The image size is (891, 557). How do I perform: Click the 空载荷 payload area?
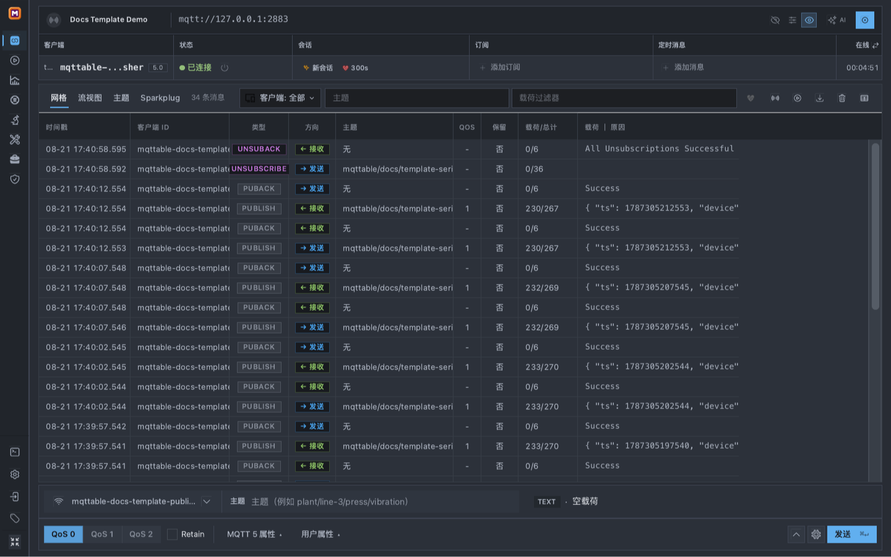(x=585, y=502)
